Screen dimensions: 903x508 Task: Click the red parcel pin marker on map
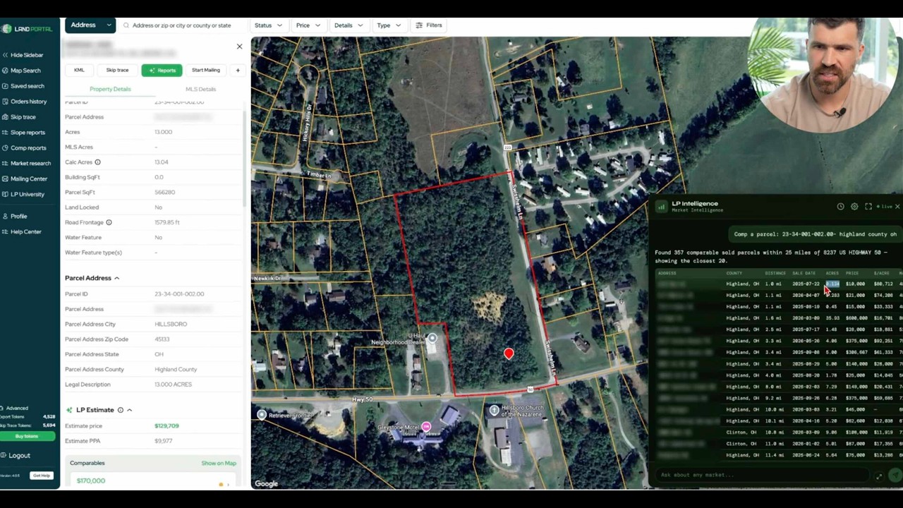(x=509, y=353)
